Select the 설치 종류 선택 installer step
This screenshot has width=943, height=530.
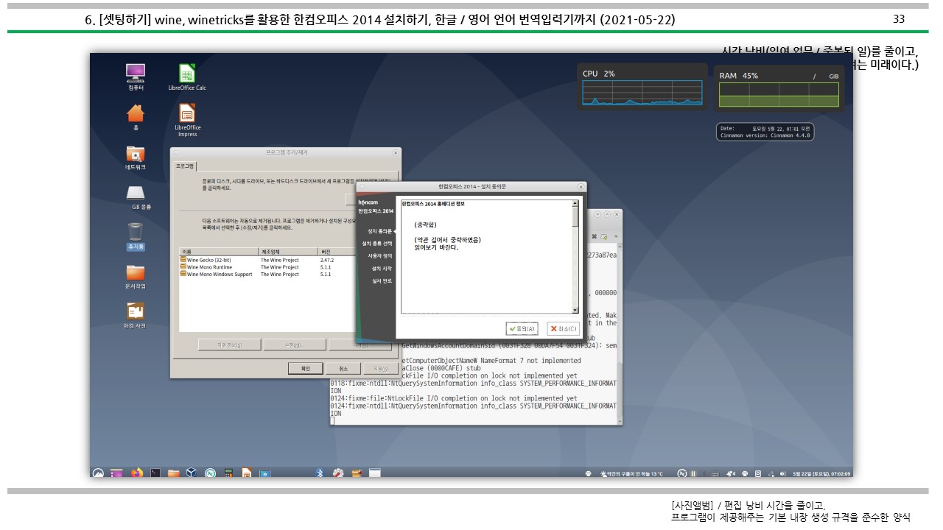377,243
